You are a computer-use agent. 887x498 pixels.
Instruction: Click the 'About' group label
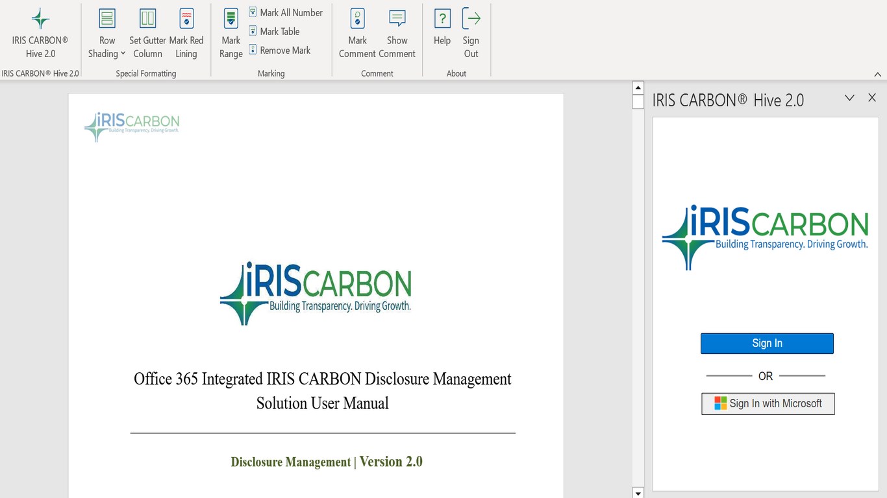coord(456,74)
